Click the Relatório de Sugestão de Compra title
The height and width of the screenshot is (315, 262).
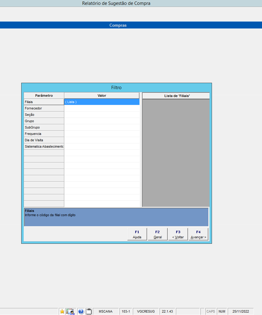(116, 3)
